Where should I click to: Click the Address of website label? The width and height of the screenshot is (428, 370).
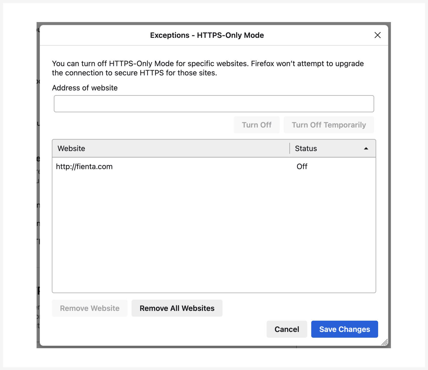pyautogui.click(x=85, y=88)
